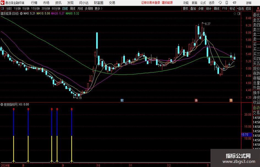
Task: Toggle the left panel icon beside 分时
Action: pos(2,9)
